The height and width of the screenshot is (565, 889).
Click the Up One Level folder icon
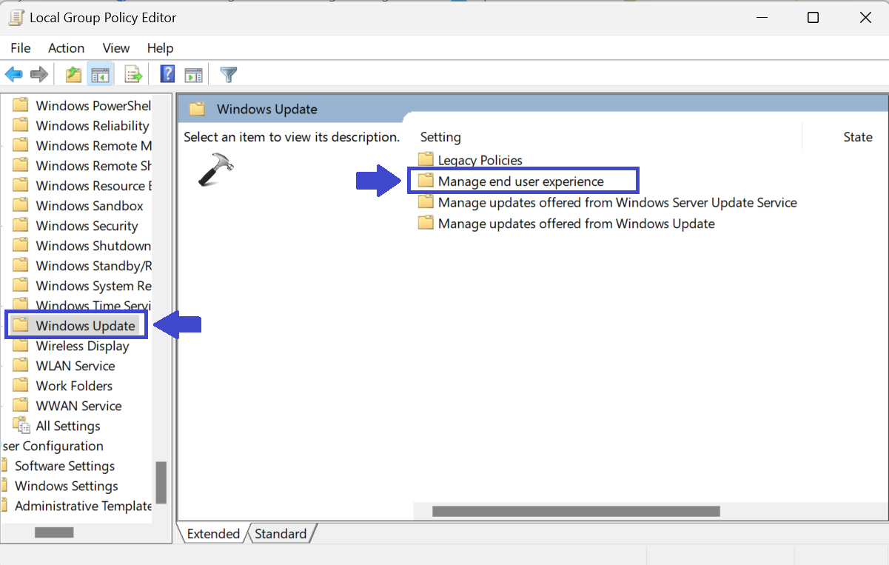(x=73, y=74)
